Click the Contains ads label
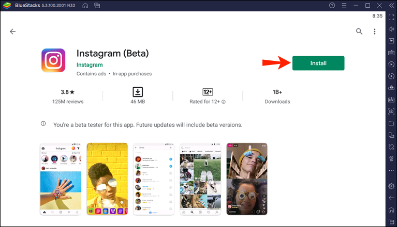The width and height of the screenshot is (397, 227). (91, 74)
